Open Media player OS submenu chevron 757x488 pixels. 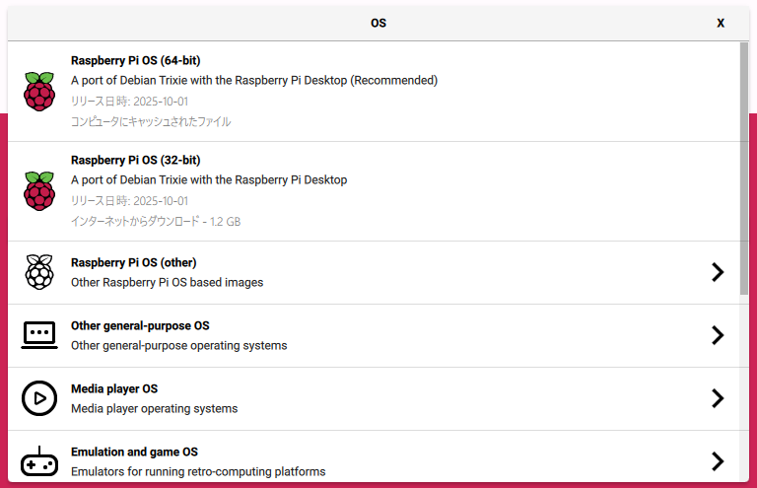pyautogui.click(x=718, y=398)
